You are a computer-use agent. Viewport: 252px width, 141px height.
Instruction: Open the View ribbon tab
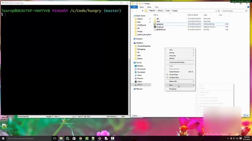pos(157,7)
